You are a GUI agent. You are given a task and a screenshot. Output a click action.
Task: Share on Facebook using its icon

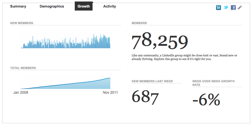coord(233,8)
